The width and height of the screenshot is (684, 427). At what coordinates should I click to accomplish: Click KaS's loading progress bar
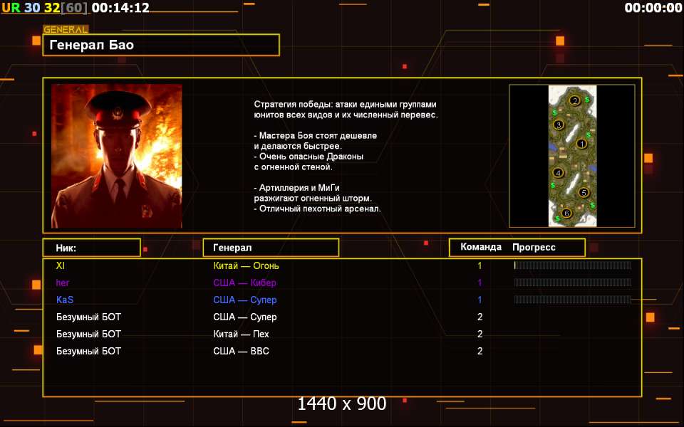tap(572, 300)
